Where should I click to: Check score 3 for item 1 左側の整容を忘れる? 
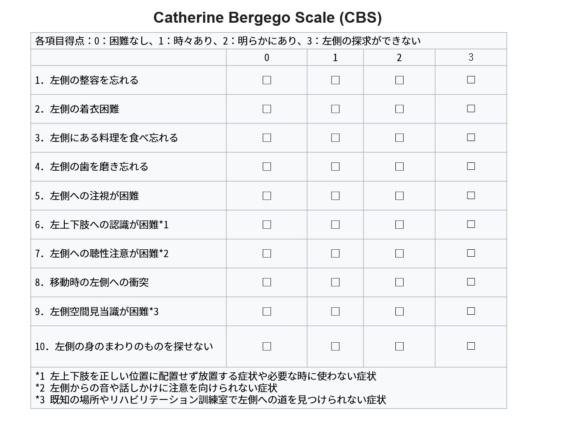[471, 80]
